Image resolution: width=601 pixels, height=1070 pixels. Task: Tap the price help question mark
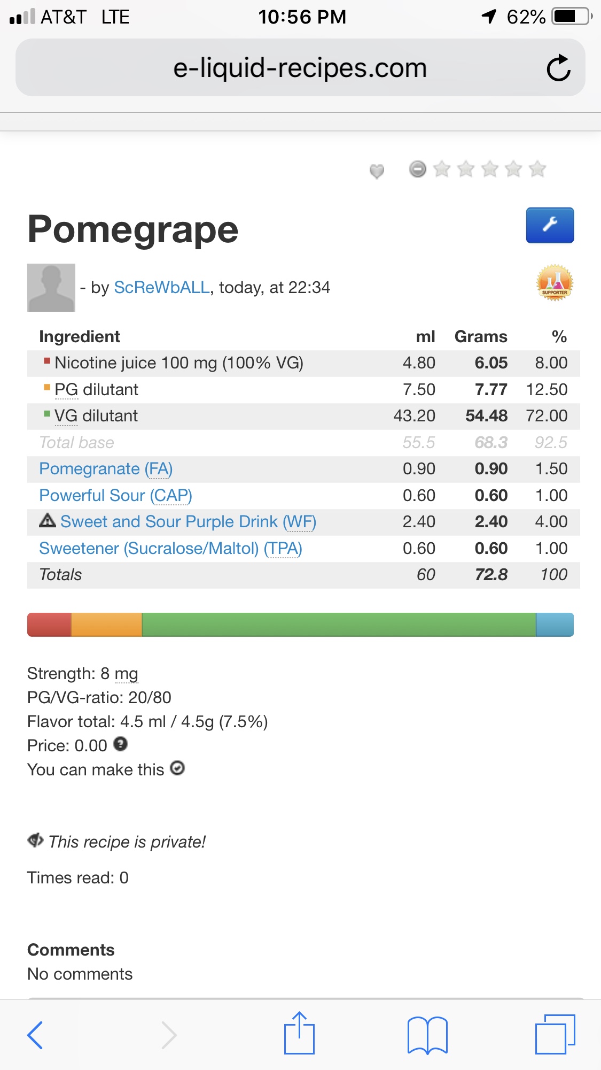[121, 744]
